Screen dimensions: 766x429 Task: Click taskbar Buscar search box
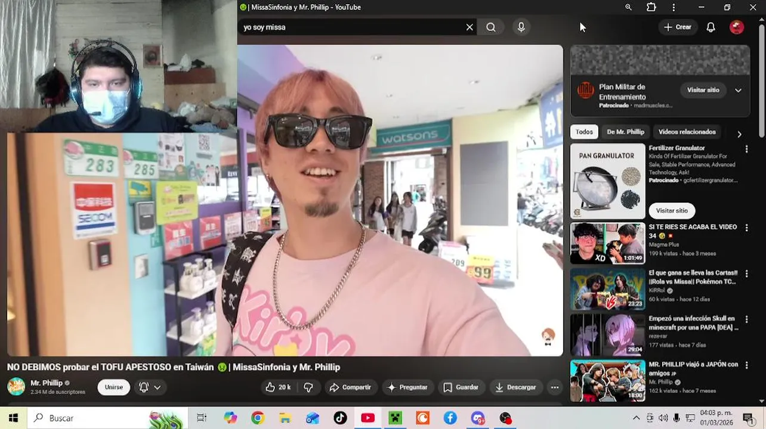(107, 418)
